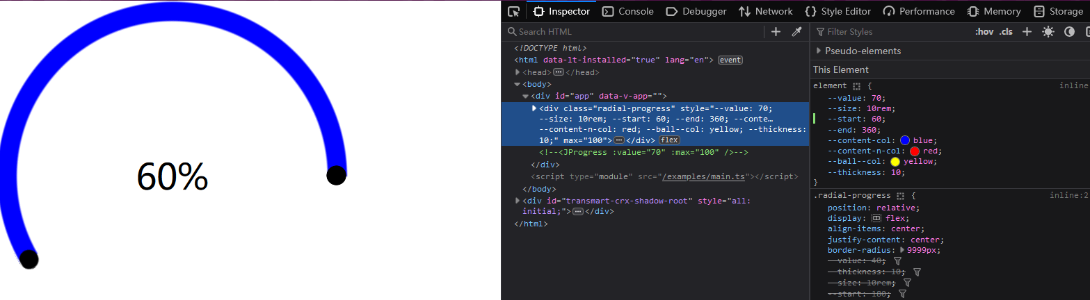Switch to the Performance tab
Image resolution: width=1090 pixels, height=300 pixels.
pyautogui.click(x=919, y=11)
